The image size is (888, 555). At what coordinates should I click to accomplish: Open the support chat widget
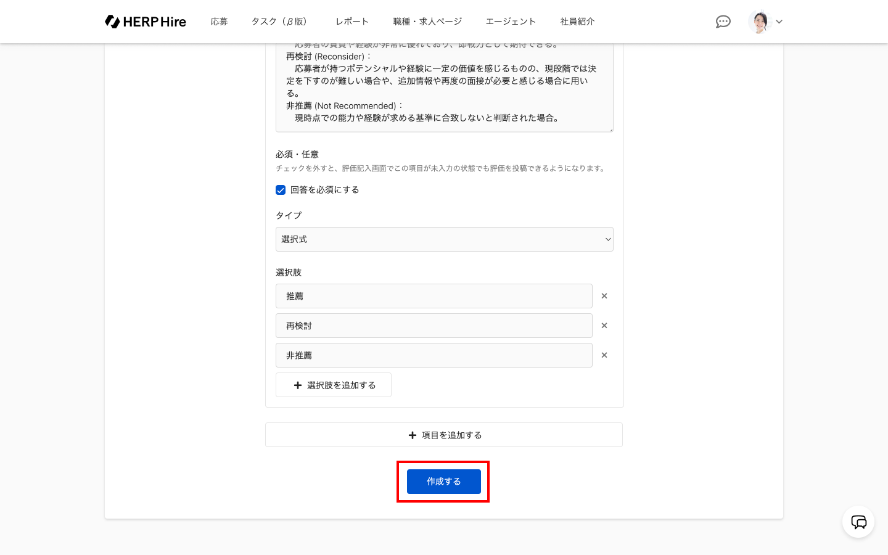point(858,522)
